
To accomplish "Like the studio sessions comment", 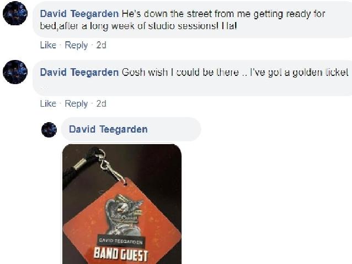I will (48, 45).
